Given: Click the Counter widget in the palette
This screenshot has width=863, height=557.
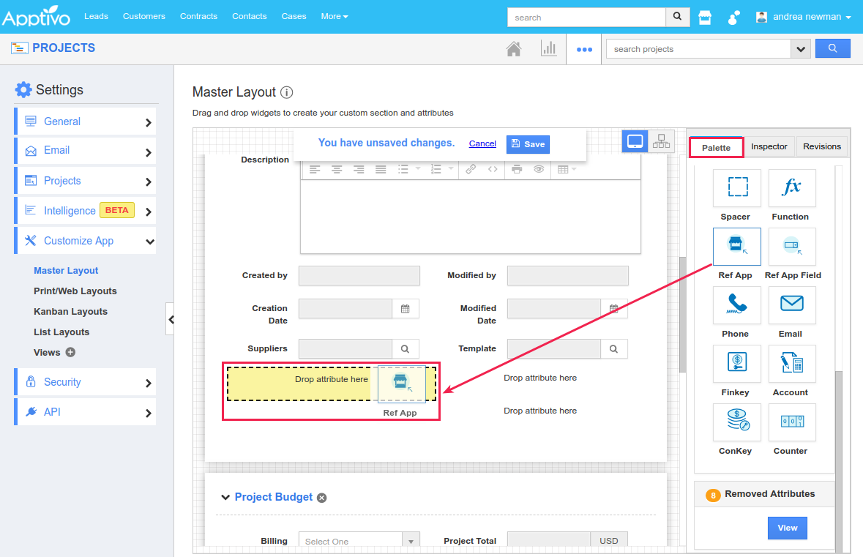Looking at the screenshot, I should 791,422.
